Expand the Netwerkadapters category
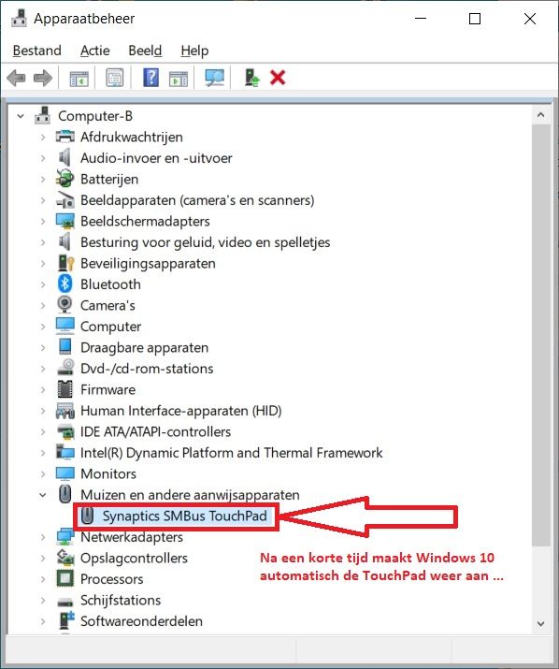Image resolution: width=559 pixels, height=669 pixels. tap(43, 537)
